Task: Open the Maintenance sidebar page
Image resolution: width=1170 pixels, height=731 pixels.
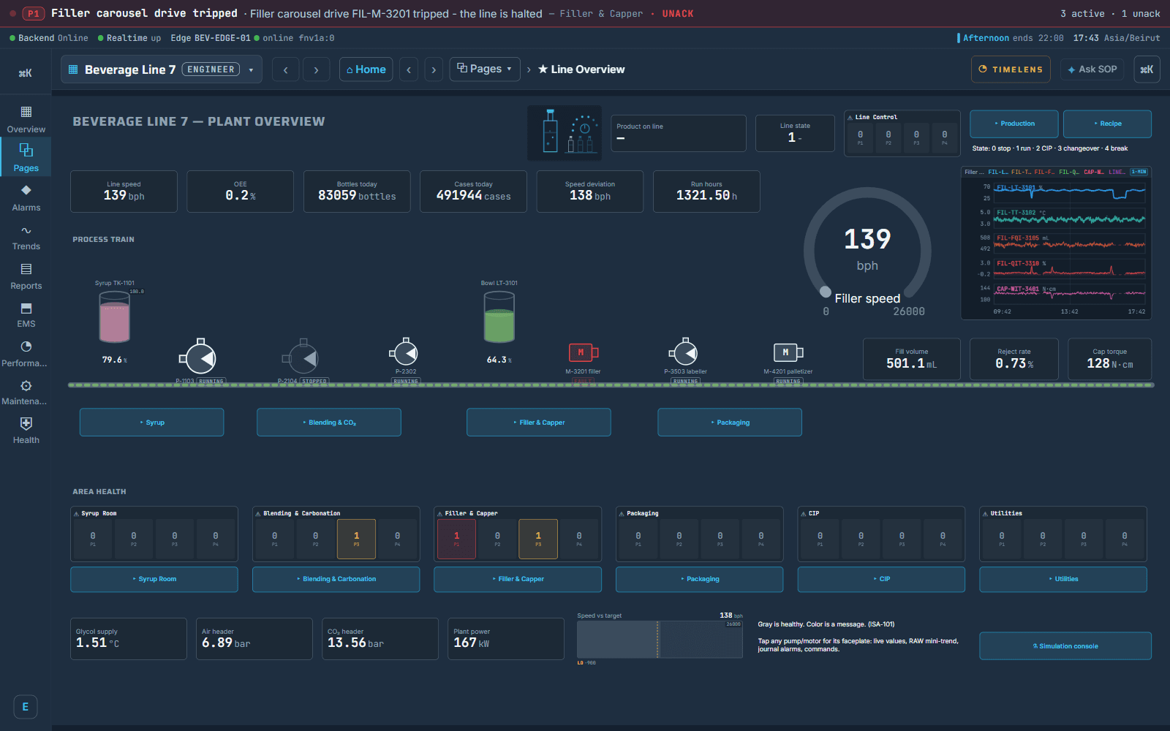Action: (26, 392)
